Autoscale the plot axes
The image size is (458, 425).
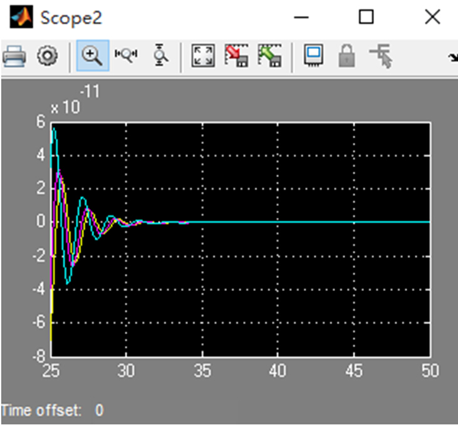(203, 56)
